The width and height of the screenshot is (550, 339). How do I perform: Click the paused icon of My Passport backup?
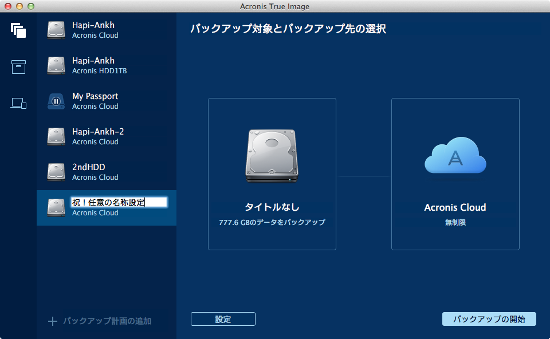56,101
